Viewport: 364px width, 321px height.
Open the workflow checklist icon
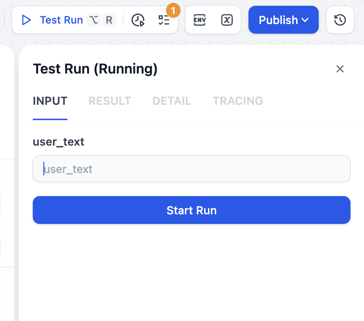point(164,20)
